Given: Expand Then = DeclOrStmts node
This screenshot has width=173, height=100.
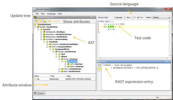Looking at the screenshot, I should pyautogui.click(x=59, y=69).
